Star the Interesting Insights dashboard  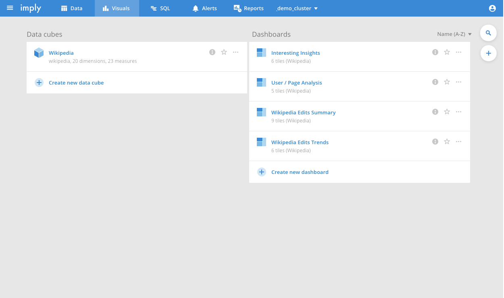pyautogui.click(x=447, y=52)
